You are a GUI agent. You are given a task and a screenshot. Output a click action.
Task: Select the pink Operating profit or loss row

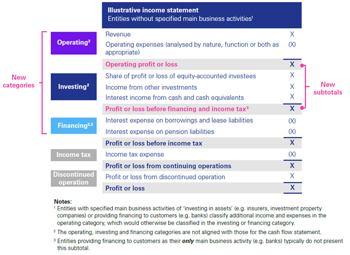coord(141,64)
